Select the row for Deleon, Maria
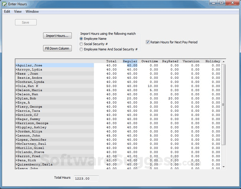The image size is (241, 189). pos(53,90)
